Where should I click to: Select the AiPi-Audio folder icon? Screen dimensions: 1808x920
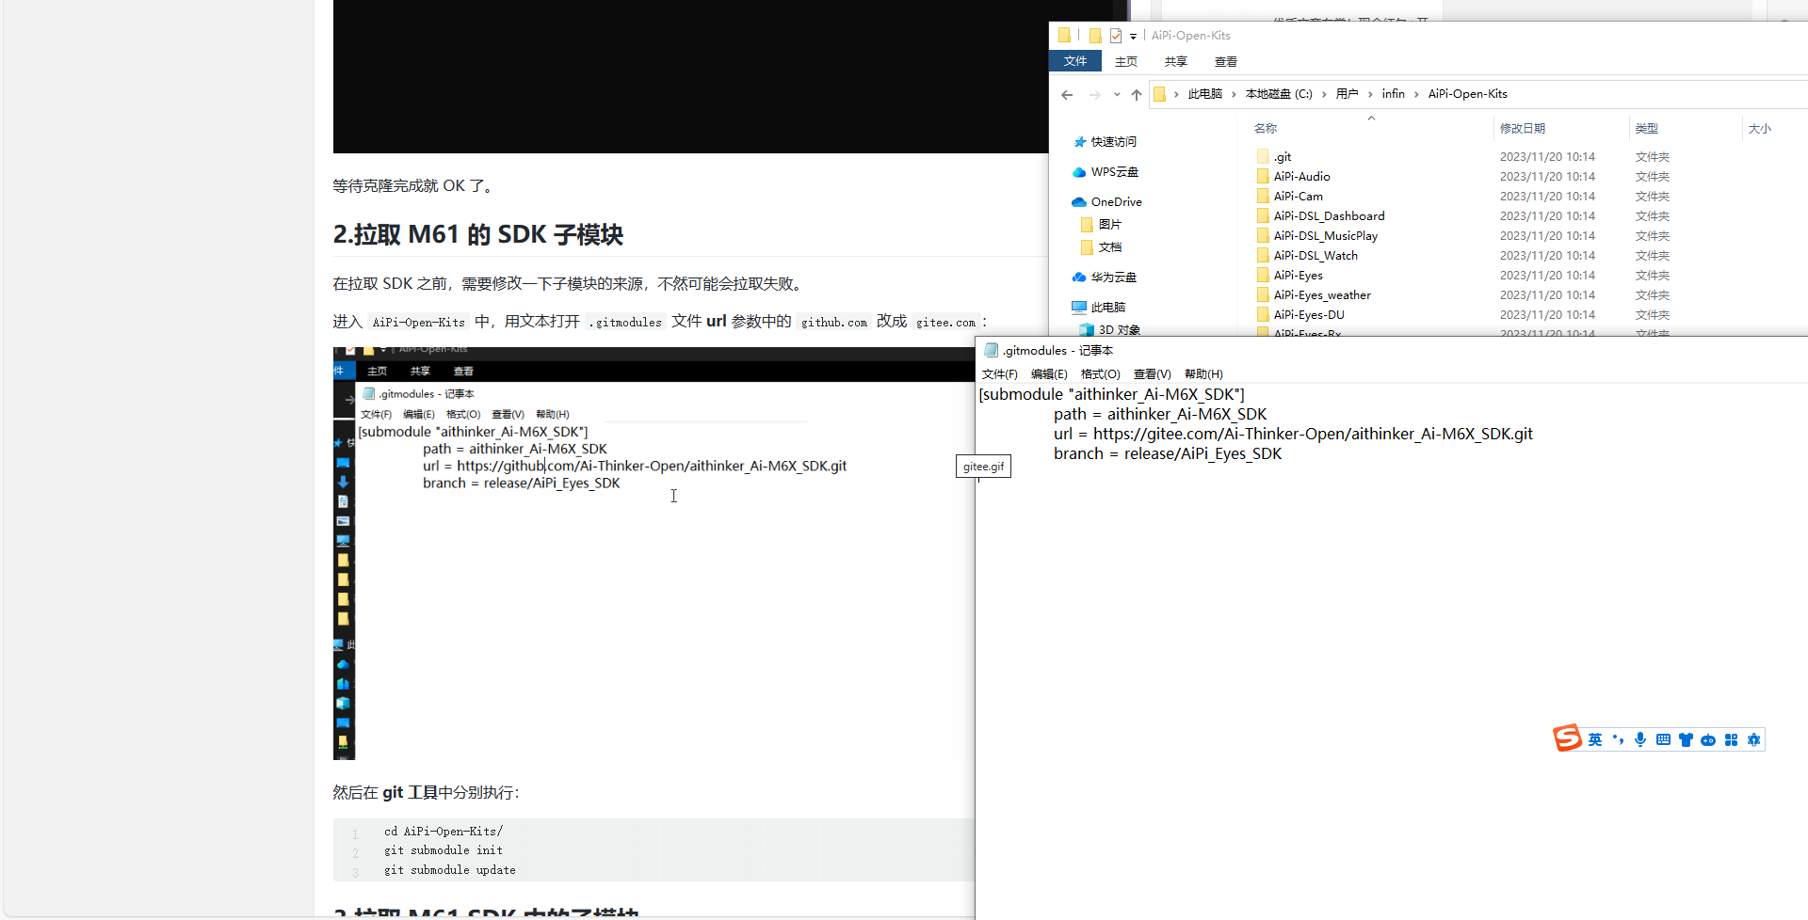coord(1263,177)
